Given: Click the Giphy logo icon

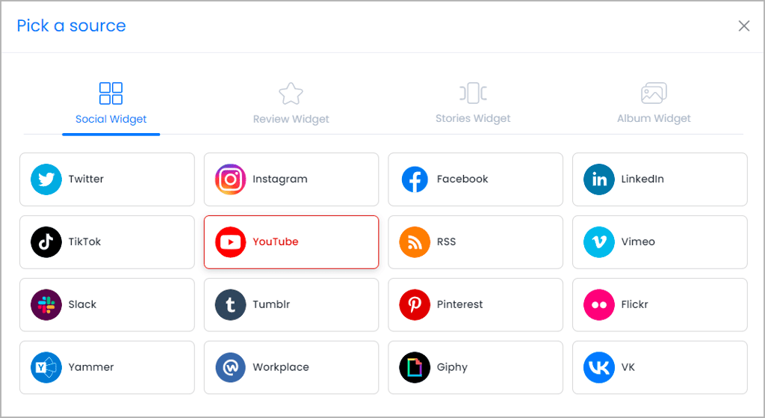Looking at the screenshot, I should point(415,367).
